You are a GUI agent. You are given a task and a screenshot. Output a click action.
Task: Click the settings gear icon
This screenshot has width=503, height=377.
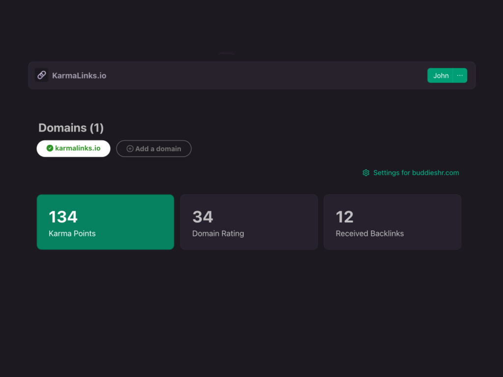coord(366,173)
